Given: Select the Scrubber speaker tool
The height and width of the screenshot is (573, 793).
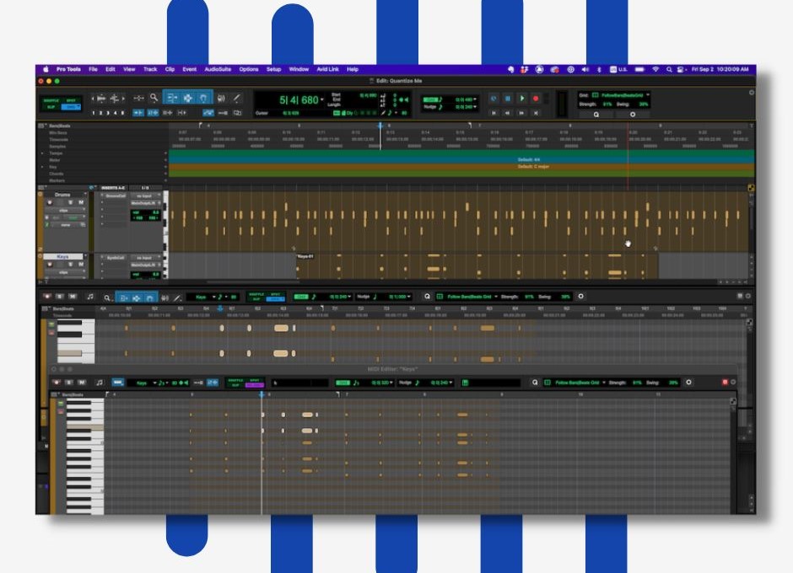Looking at the screenshot, I should [221, 98].
